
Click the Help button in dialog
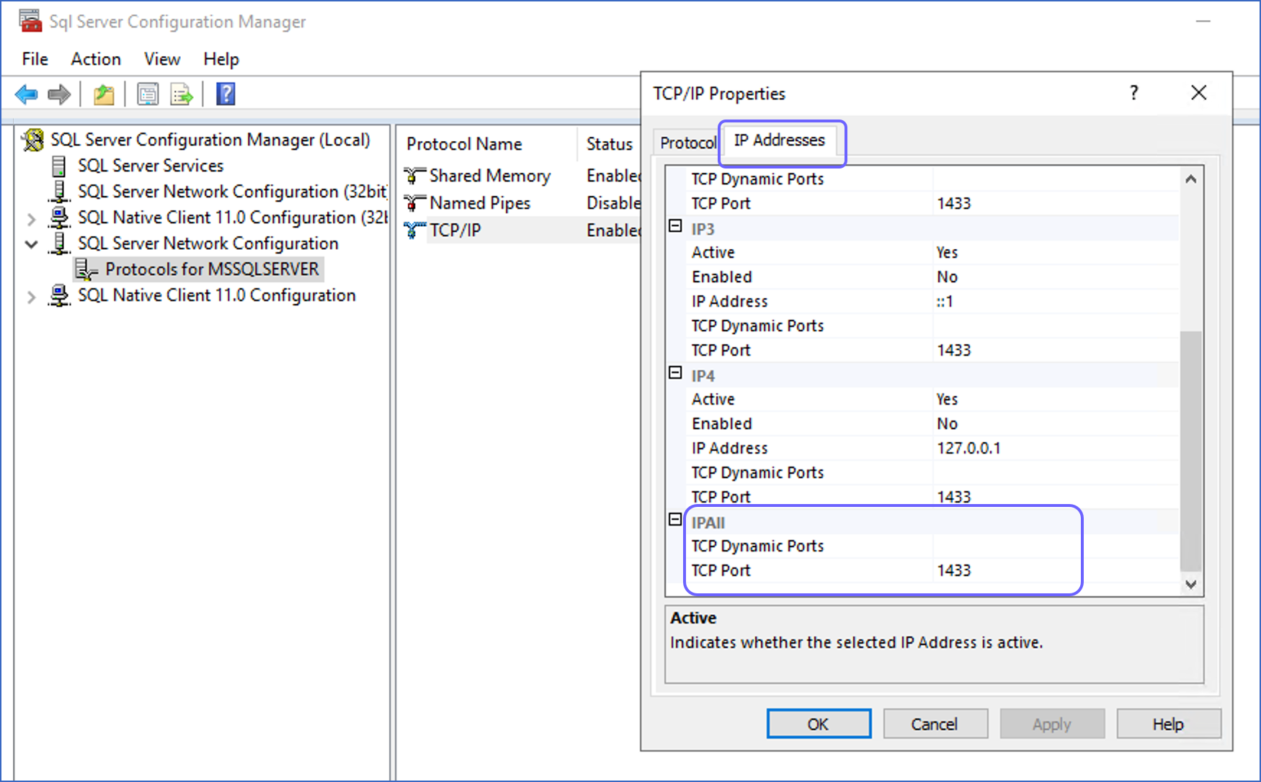pos(1168,724)
